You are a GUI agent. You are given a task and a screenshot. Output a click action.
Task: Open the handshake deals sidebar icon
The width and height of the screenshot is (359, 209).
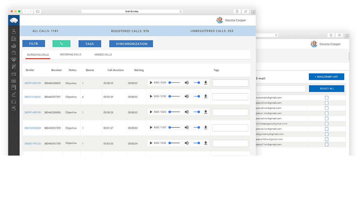(x=14, y=59)
